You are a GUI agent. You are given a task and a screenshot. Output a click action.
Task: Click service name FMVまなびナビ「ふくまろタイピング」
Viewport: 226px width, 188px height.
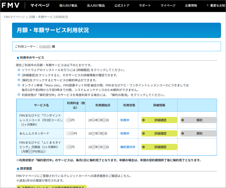click(x=40, y=147)
